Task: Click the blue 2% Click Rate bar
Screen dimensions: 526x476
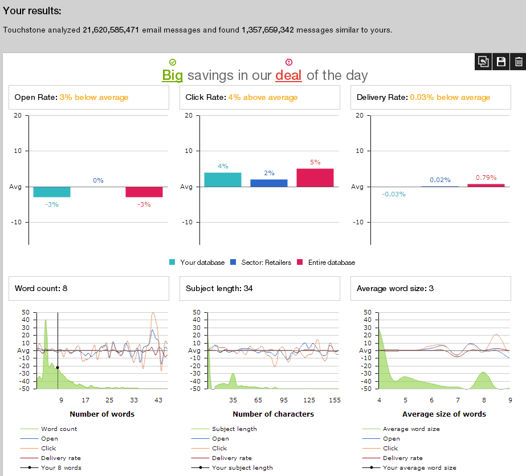Action: click(x=269, y=183)
